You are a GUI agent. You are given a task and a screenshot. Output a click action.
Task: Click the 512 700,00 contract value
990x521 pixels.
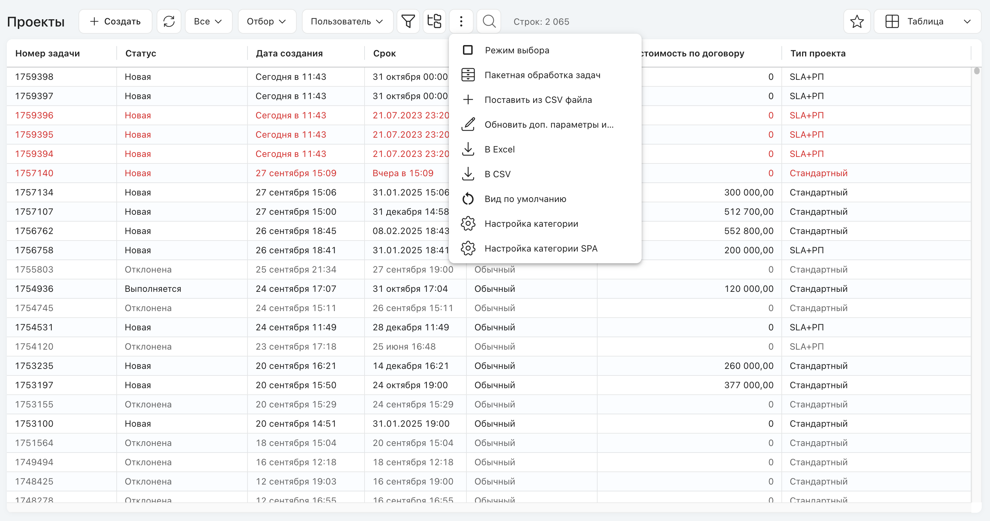749,211
